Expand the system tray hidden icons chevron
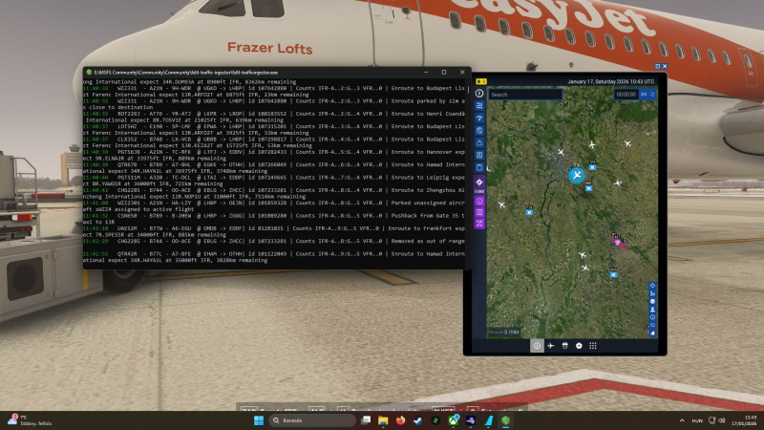The image size is (764, 430). pyautogui.click(x=682, y=420)
